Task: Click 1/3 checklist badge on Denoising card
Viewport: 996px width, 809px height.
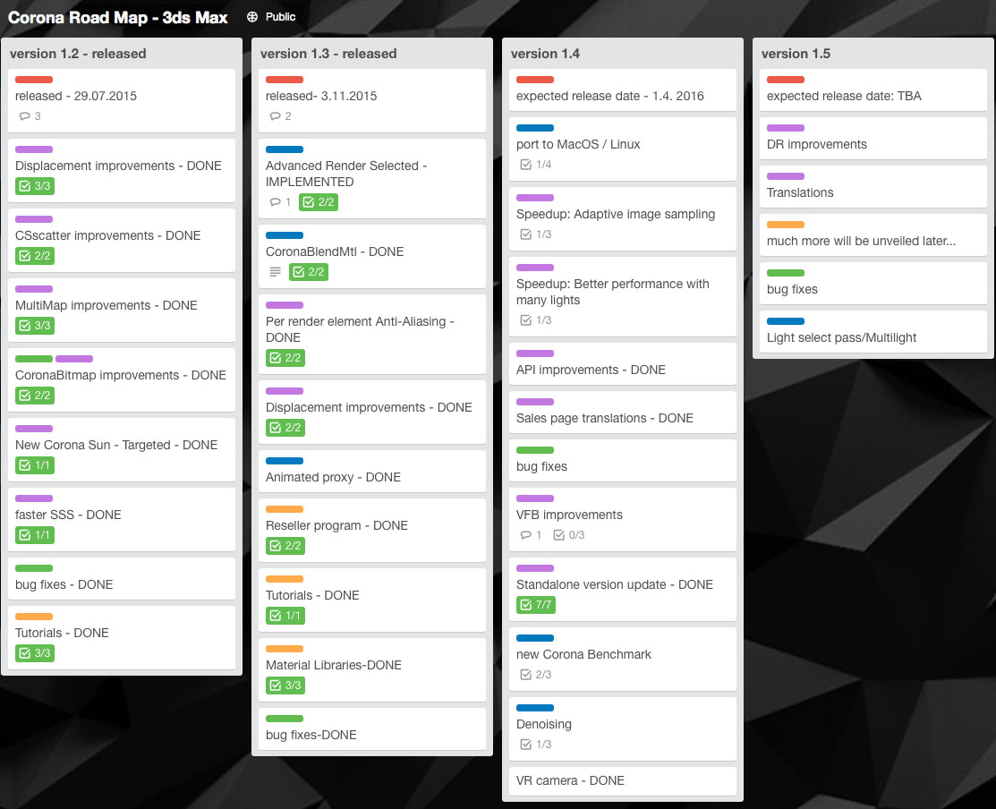Action: pyautogui.click(x=535, y=745)
